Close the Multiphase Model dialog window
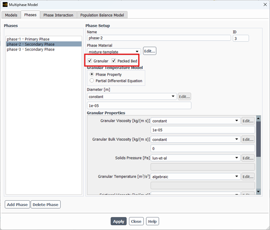The width and height of the screenshot is (270, 230). pyautogui.click(x=264, y=4)
